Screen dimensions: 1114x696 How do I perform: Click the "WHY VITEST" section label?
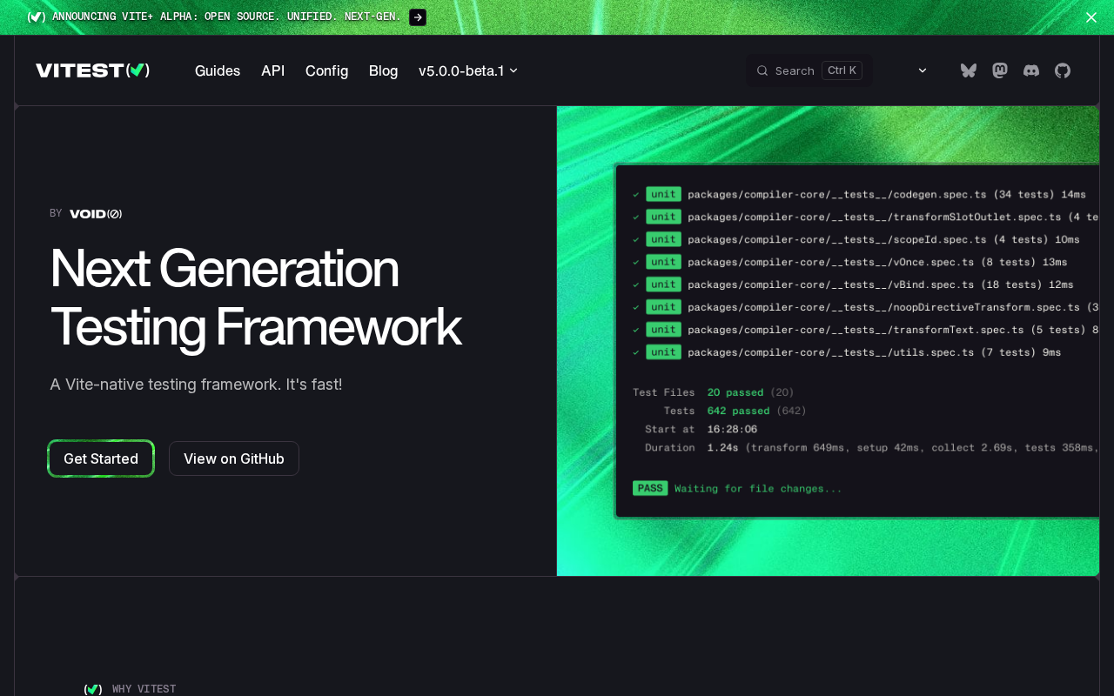pyautogui.click(x=144, y=689)
